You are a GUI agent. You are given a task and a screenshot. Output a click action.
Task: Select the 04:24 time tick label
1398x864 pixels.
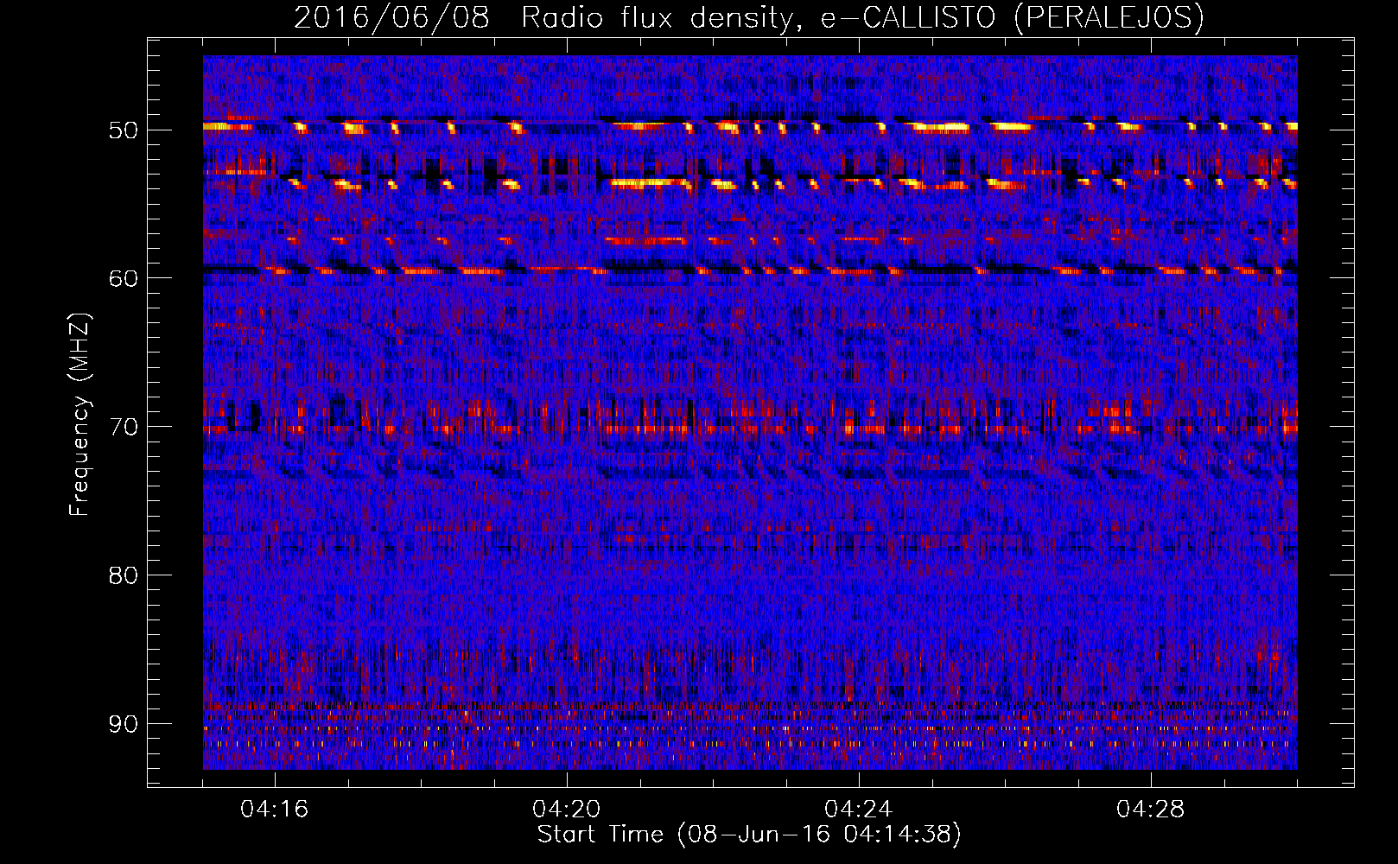tap(859, 810)
